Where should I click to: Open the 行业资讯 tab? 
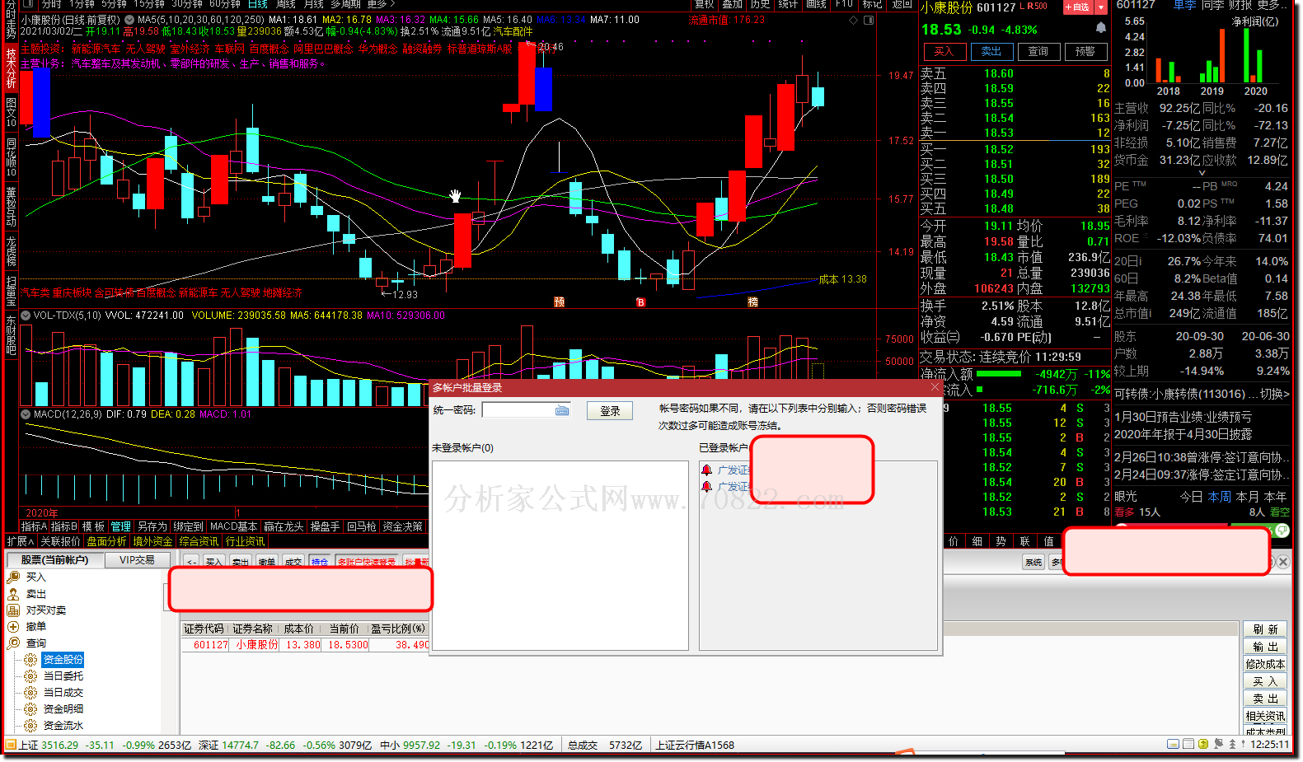pos(245,541)
